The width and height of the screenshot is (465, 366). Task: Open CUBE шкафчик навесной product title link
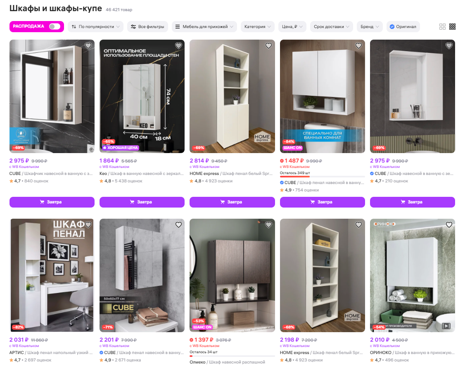51,173
